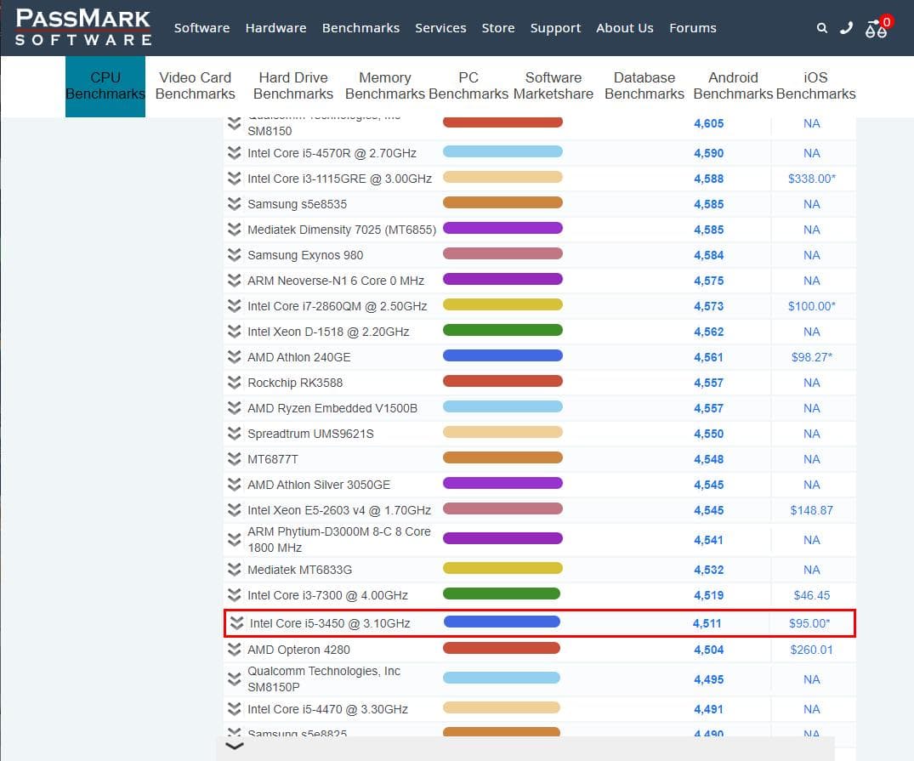Screen dimensions: 914x761
Task: Click the phone contact icon
Action: 846,28
